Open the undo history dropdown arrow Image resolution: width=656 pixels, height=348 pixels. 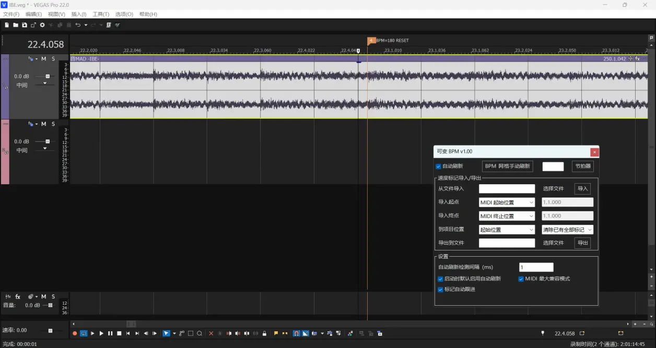click(x=86, y=25)
